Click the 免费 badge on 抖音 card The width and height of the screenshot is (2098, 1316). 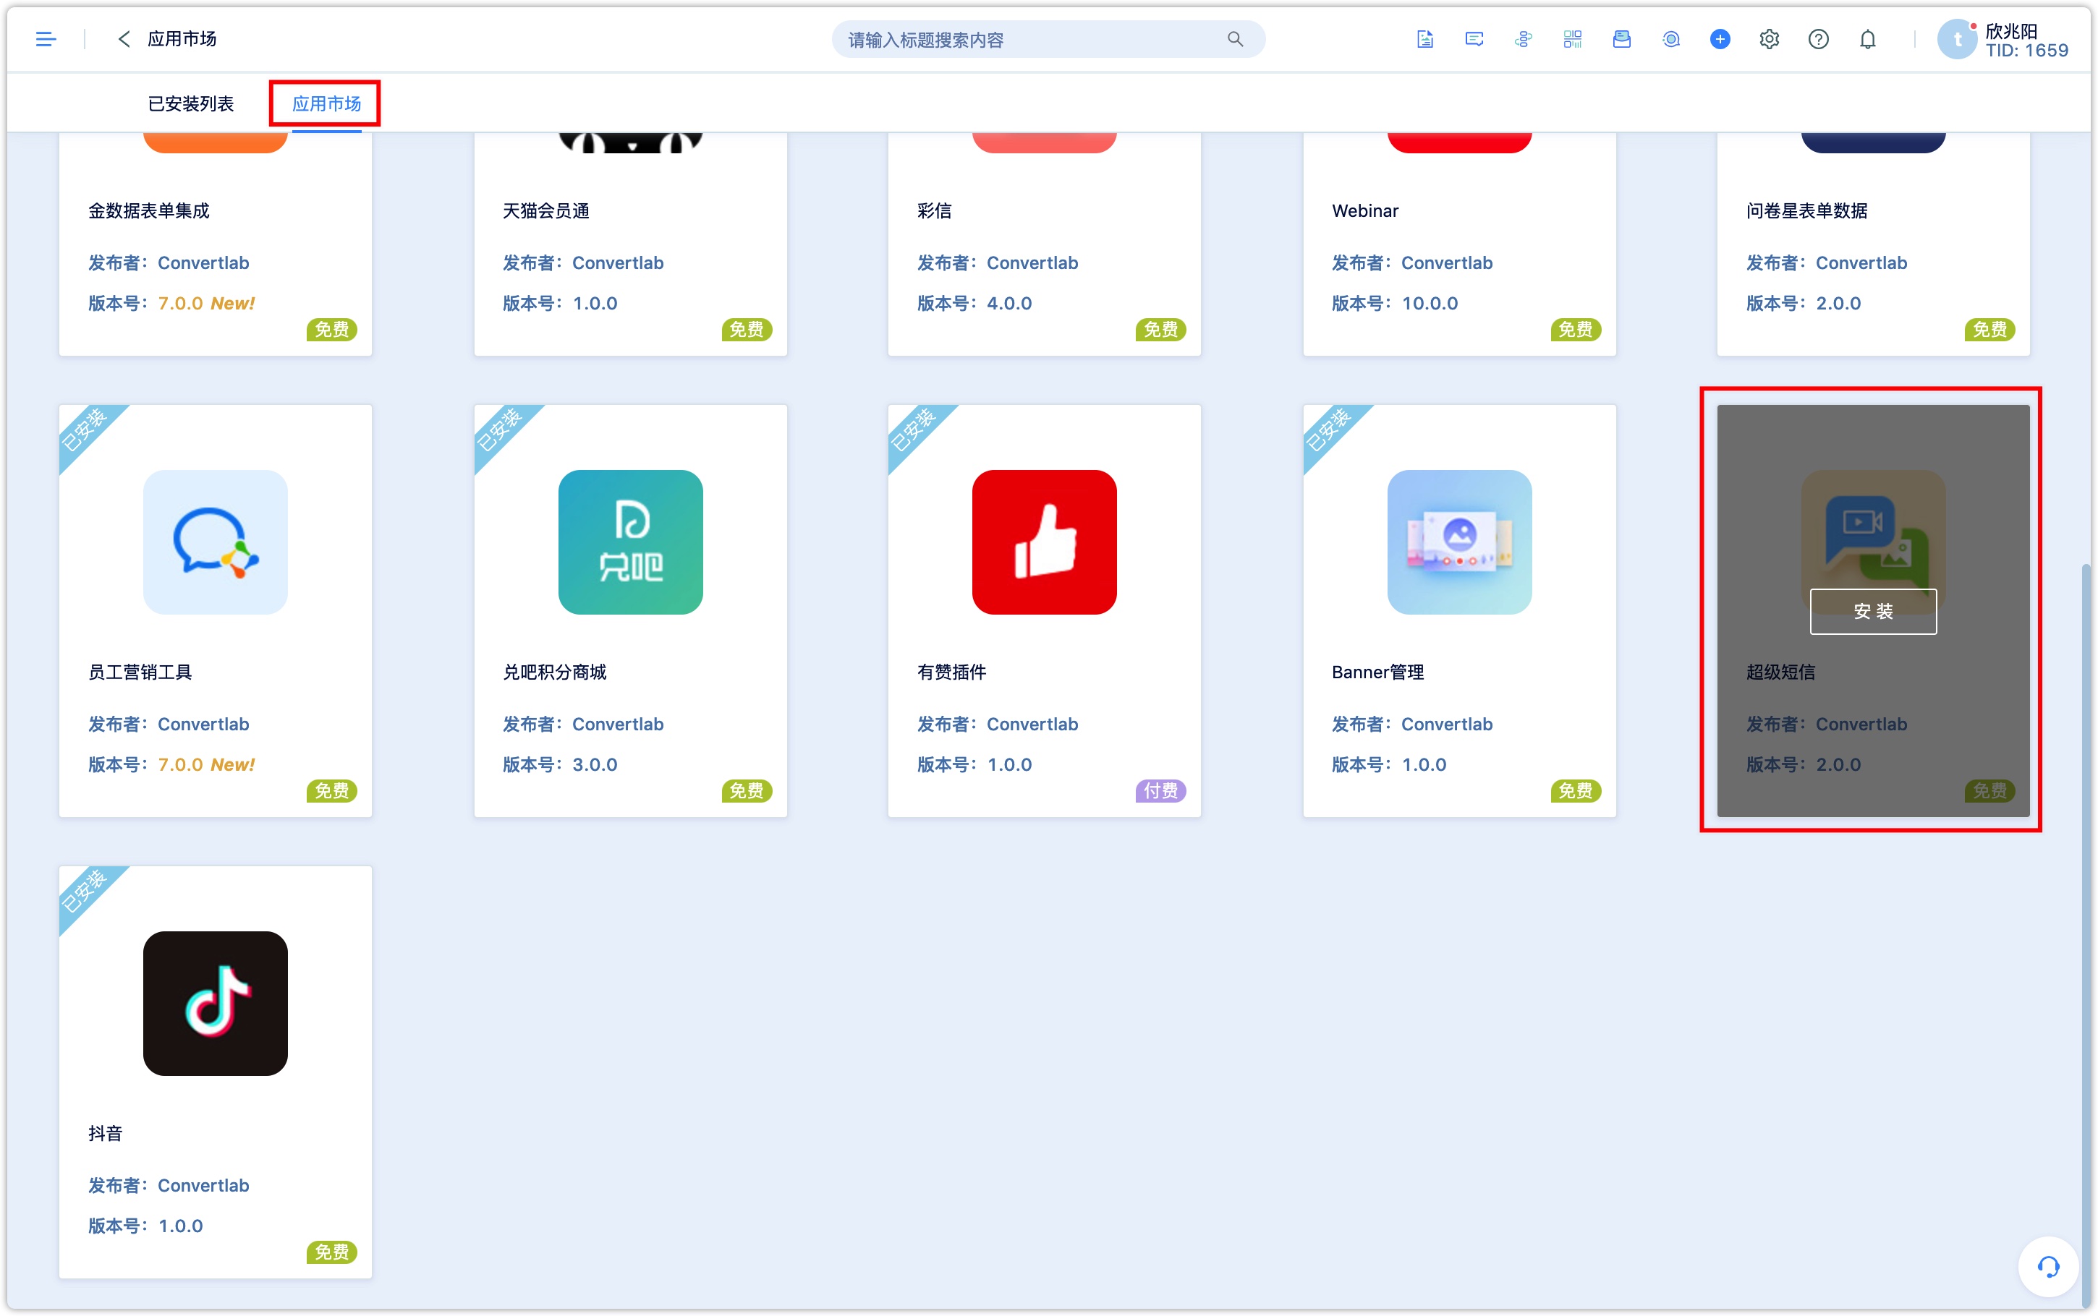331,1252
